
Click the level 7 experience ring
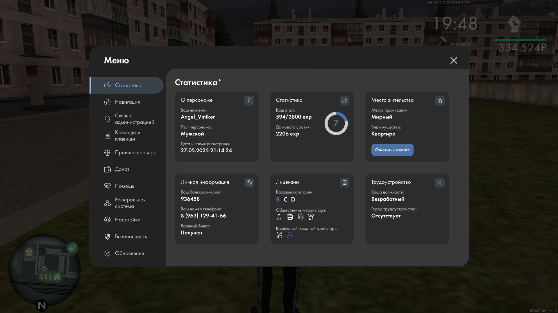(336, 123)
